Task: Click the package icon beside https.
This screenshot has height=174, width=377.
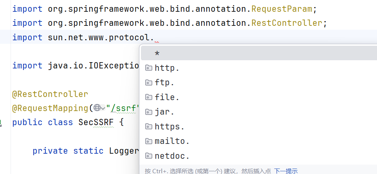Action: coord(148,127)
